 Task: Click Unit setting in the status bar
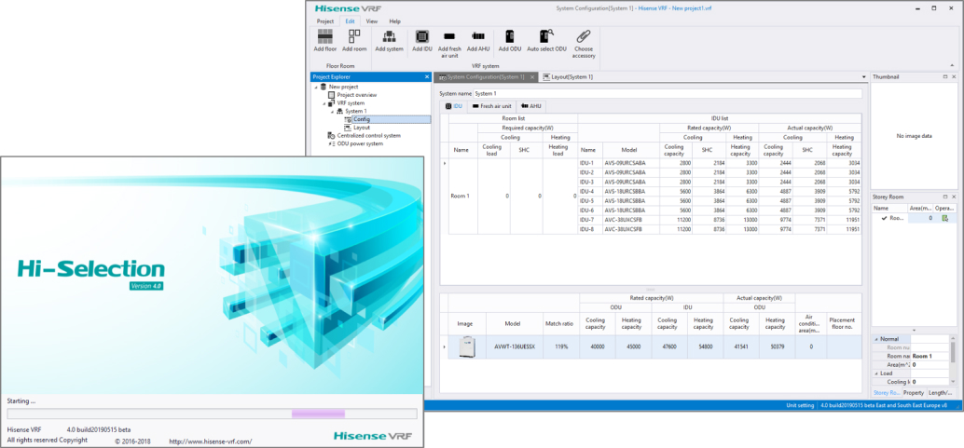[800, 405]
